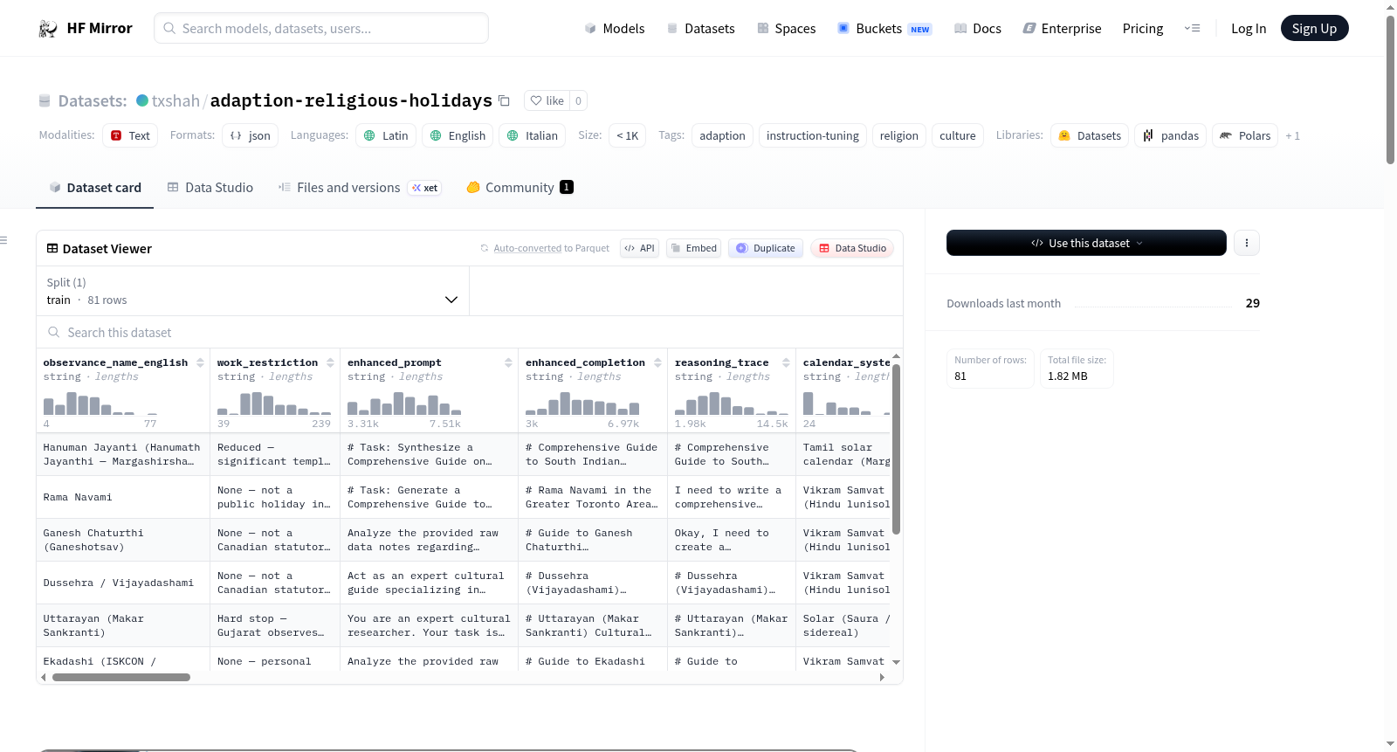Expand the Use this dataset dropdown

point(1086,243)
